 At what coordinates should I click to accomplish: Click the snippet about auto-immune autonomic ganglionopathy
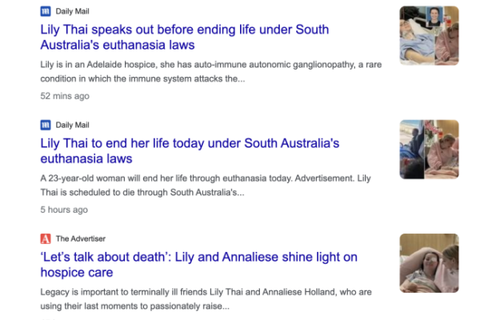211,72
